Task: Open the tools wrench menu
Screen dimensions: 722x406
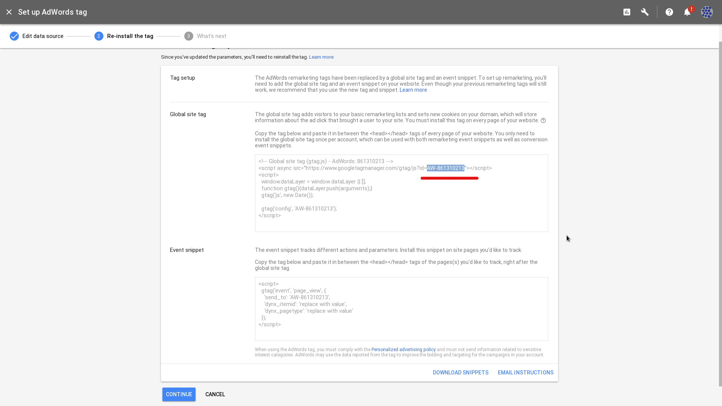Action: coord(645,12)
